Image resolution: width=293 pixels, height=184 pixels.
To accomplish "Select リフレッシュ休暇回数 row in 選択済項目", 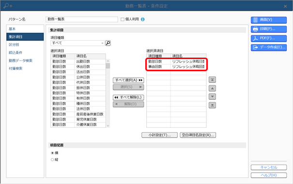I will (176, 67).
